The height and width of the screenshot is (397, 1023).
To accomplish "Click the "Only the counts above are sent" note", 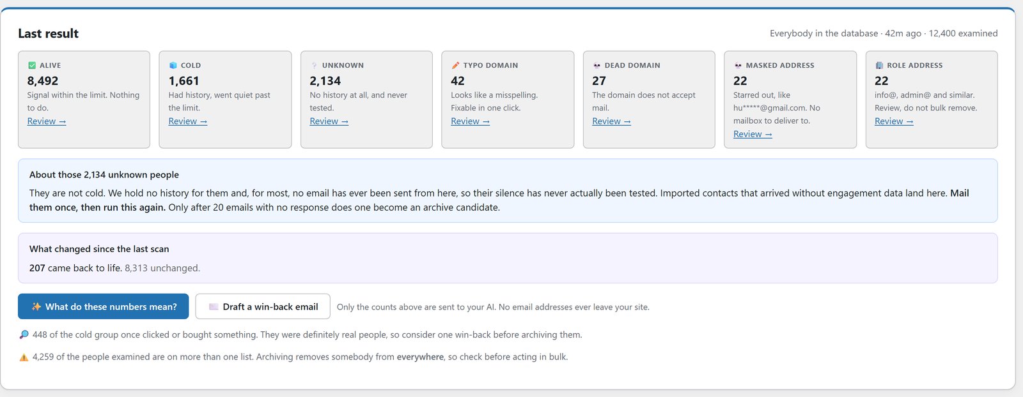I will click(493, 307).
